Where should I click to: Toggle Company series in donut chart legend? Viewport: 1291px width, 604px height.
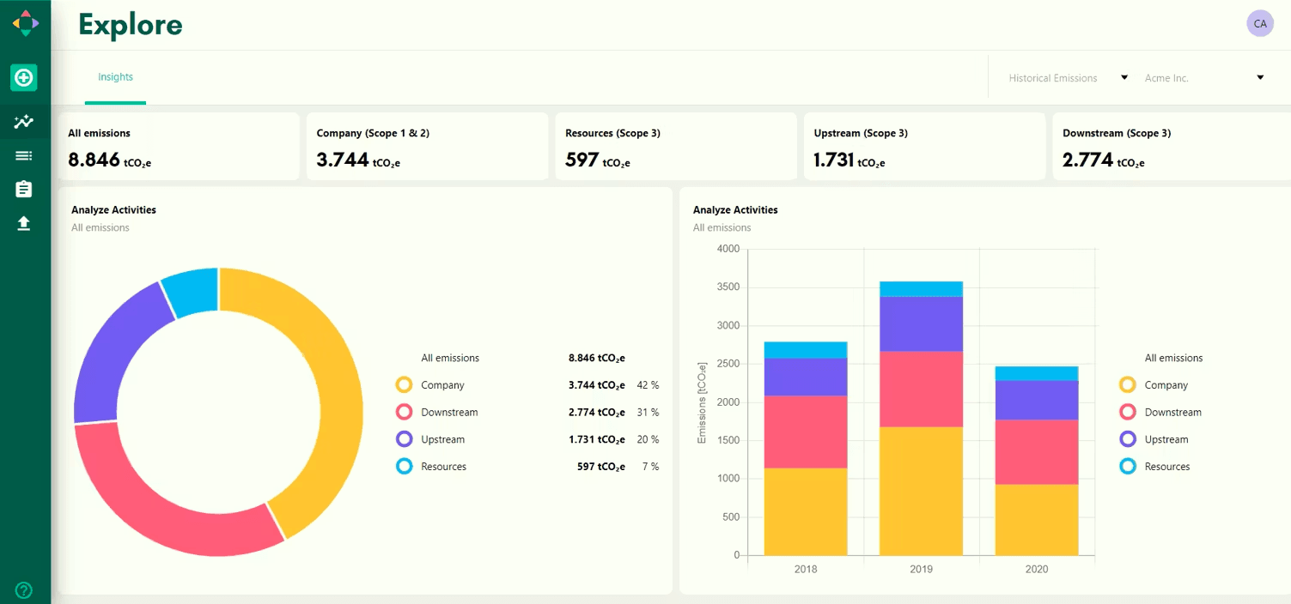coord(405,385)
